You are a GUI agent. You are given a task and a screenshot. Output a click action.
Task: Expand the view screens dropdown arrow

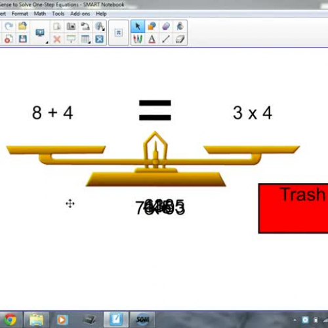47,43
